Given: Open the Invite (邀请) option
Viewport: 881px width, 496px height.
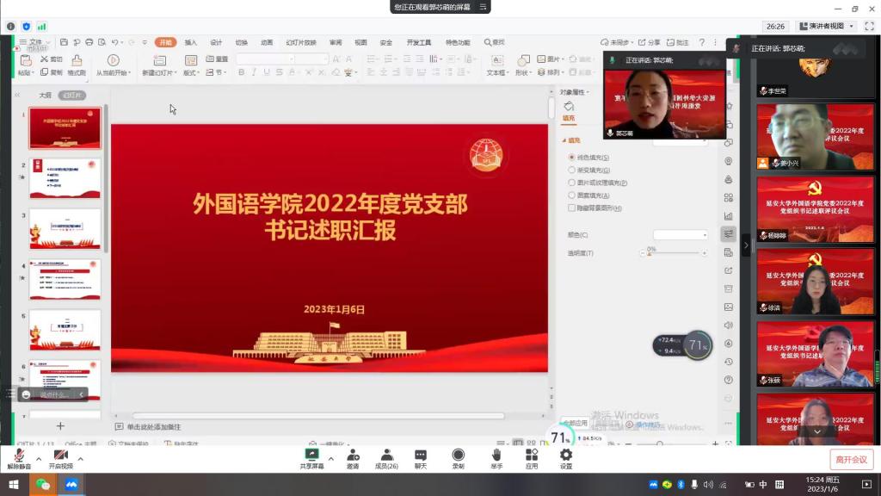Looking at the screenshot, I should 353,456.
